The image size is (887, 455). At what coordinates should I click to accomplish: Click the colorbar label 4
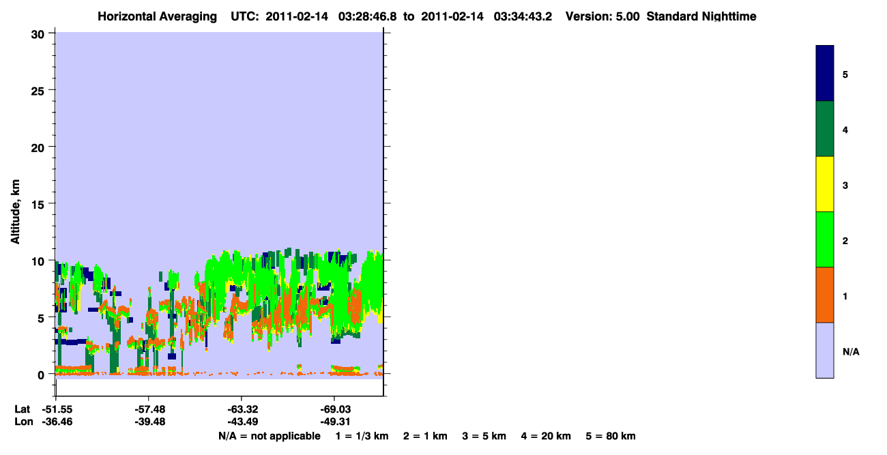845,130
